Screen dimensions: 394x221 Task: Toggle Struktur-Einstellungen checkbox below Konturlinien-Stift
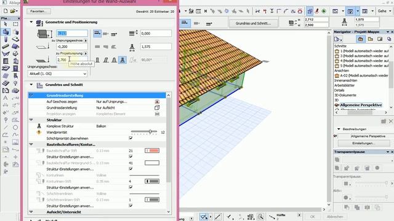point(131,187)
